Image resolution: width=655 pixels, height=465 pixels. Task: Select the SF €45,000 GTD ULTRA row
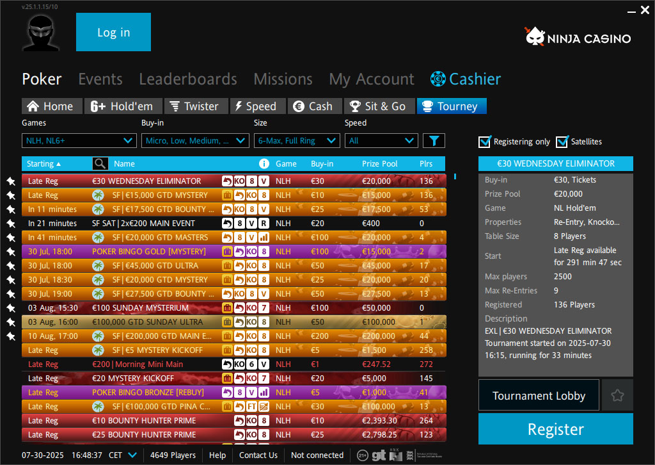[234, 266]
